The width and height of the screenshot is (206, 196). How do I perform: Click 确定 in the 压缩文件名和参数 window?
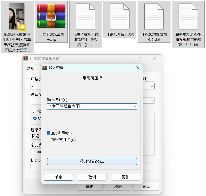90,187
